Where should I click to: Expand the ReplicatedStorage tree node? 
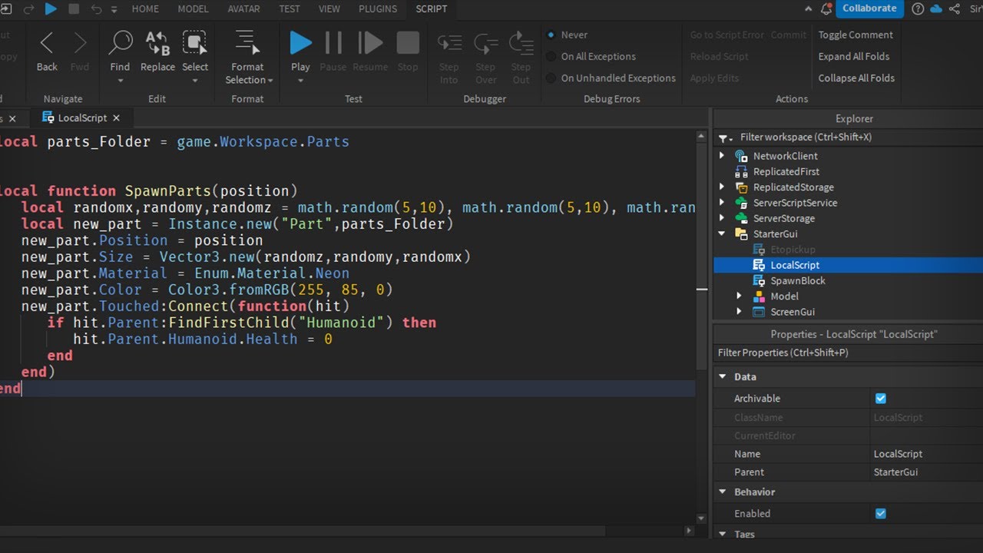coord(722,187)
